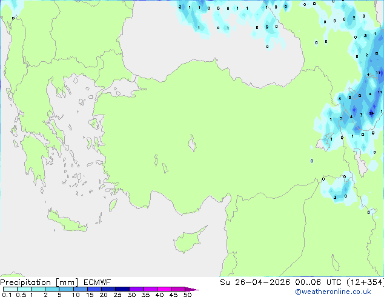This screenshot has height=297, width=384.
Task: Pick the 35–40 mm violet swatch
Action: 150,289
